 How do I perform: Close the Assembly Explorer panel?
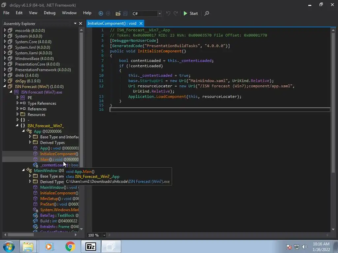(x=81, y=23)
